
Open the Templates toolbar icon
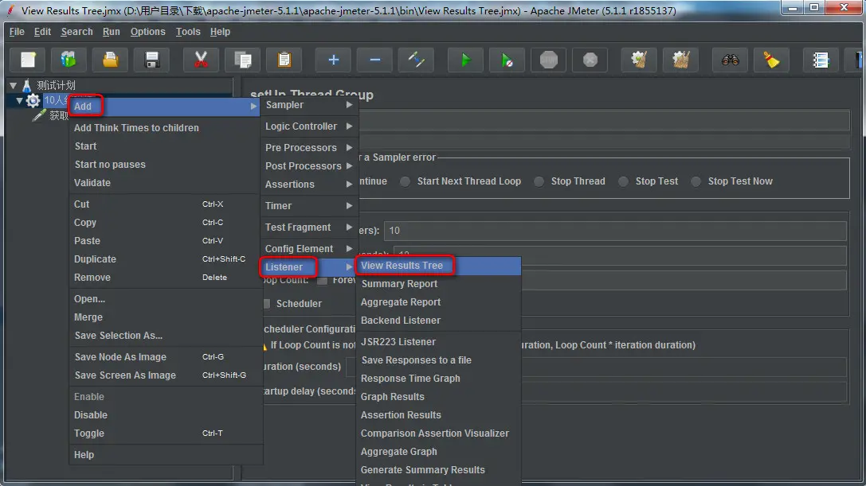coord(69,60)
